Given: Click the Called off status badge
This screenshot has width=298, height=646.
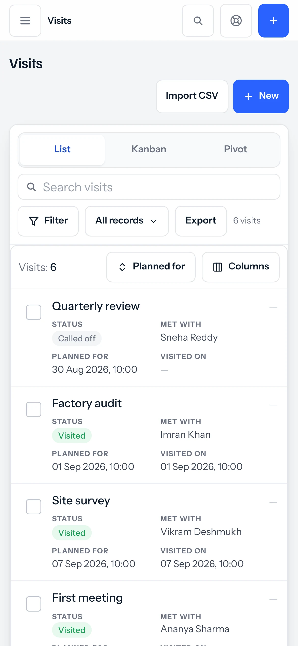Looking at the screenshot, I should click(77, 339).
